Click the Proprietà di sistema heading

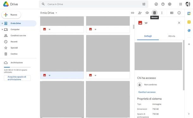149,99
